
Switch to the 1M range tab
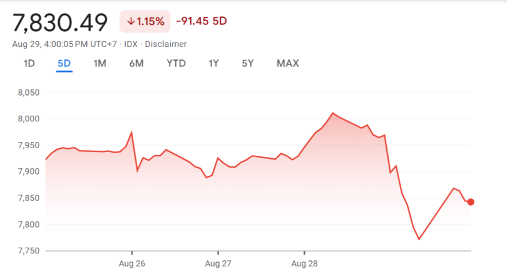point(100,63)
